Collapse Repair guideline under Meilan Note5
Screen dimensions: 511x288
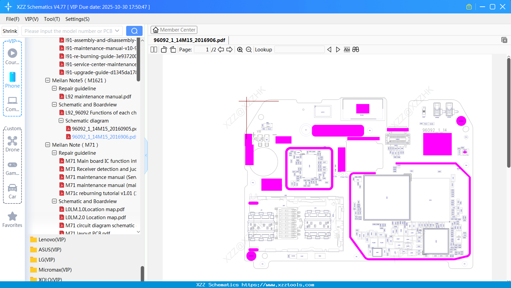click(x=54, y=89)
